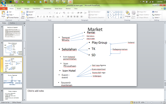Fit slide to current window icon

point(164,102)
